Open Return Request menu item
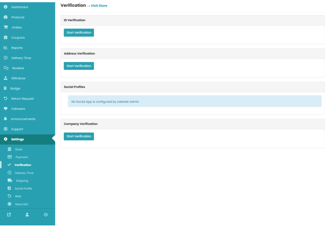Viewport: 325px width, 230px height. (28, 98)
